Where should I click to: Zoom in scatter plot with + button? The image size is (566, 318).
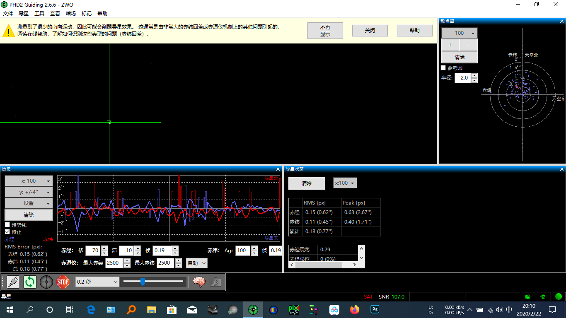click(x=450, y=45)
